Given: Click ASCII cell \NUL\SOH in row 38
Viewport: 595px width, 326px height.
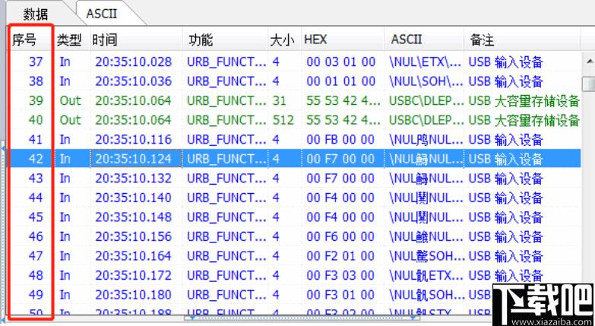Looking at the screenshot, I should coord(426,81).
